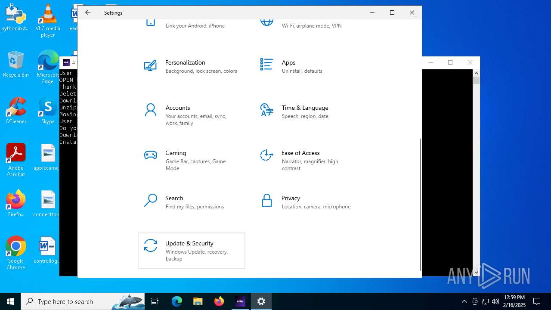Close the background console window
Viewport: 551px width, 310px height.
click(470, 62)
